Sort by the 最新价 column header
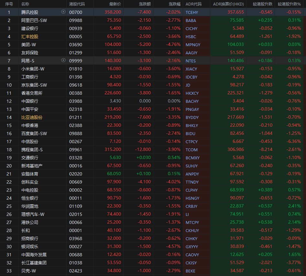The width and height of the screenshot is (306, 276). click(115, 4)
